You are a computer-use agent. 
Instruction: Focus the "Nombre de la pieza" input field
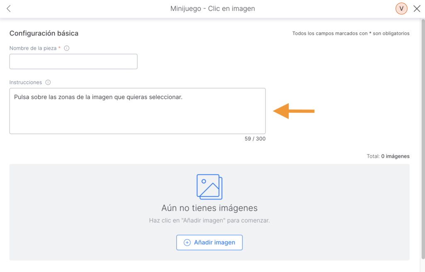coord(73,61)
